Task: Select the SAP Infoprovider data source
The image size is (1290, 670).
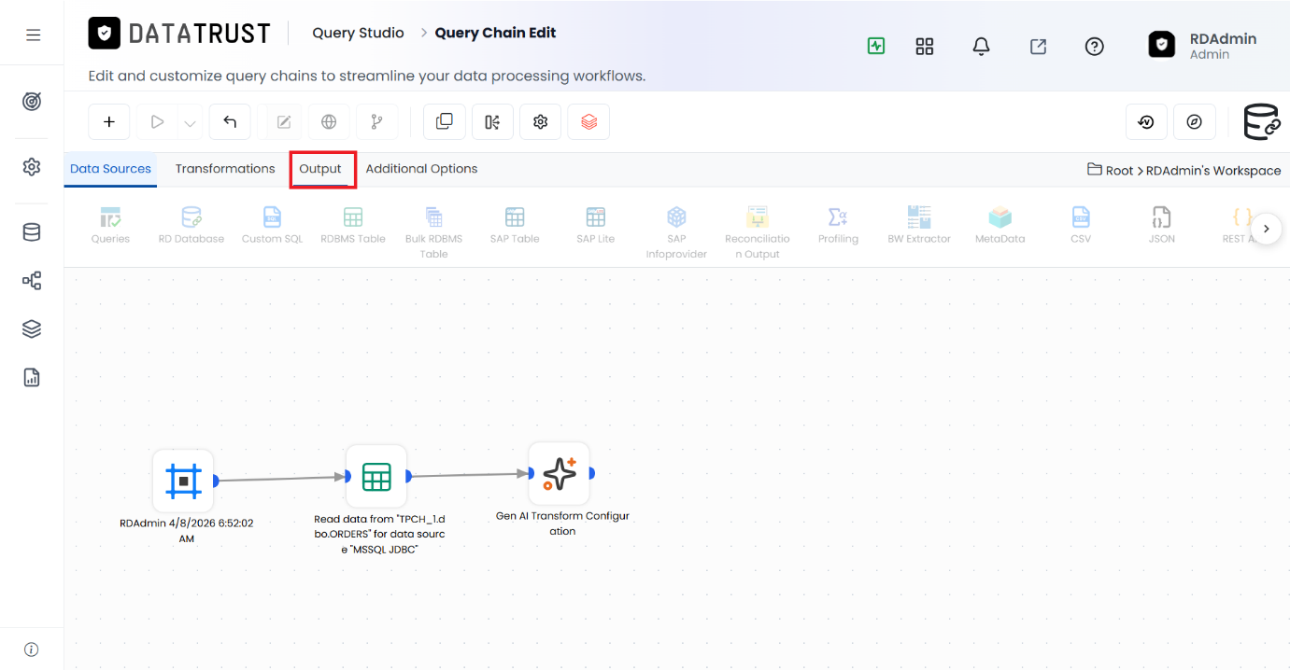Action: (x=676, y=232)
